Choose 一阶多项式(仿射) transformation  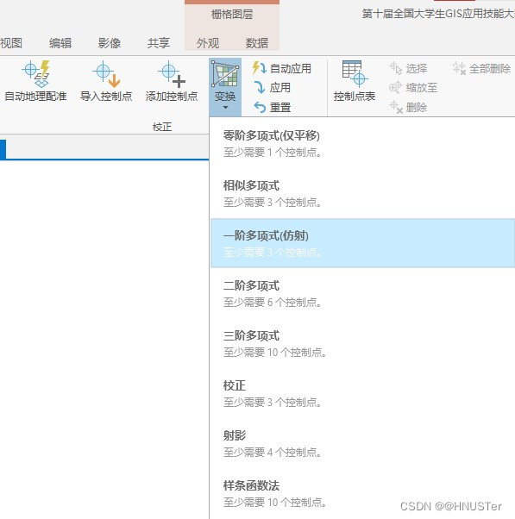pos(362,243)
